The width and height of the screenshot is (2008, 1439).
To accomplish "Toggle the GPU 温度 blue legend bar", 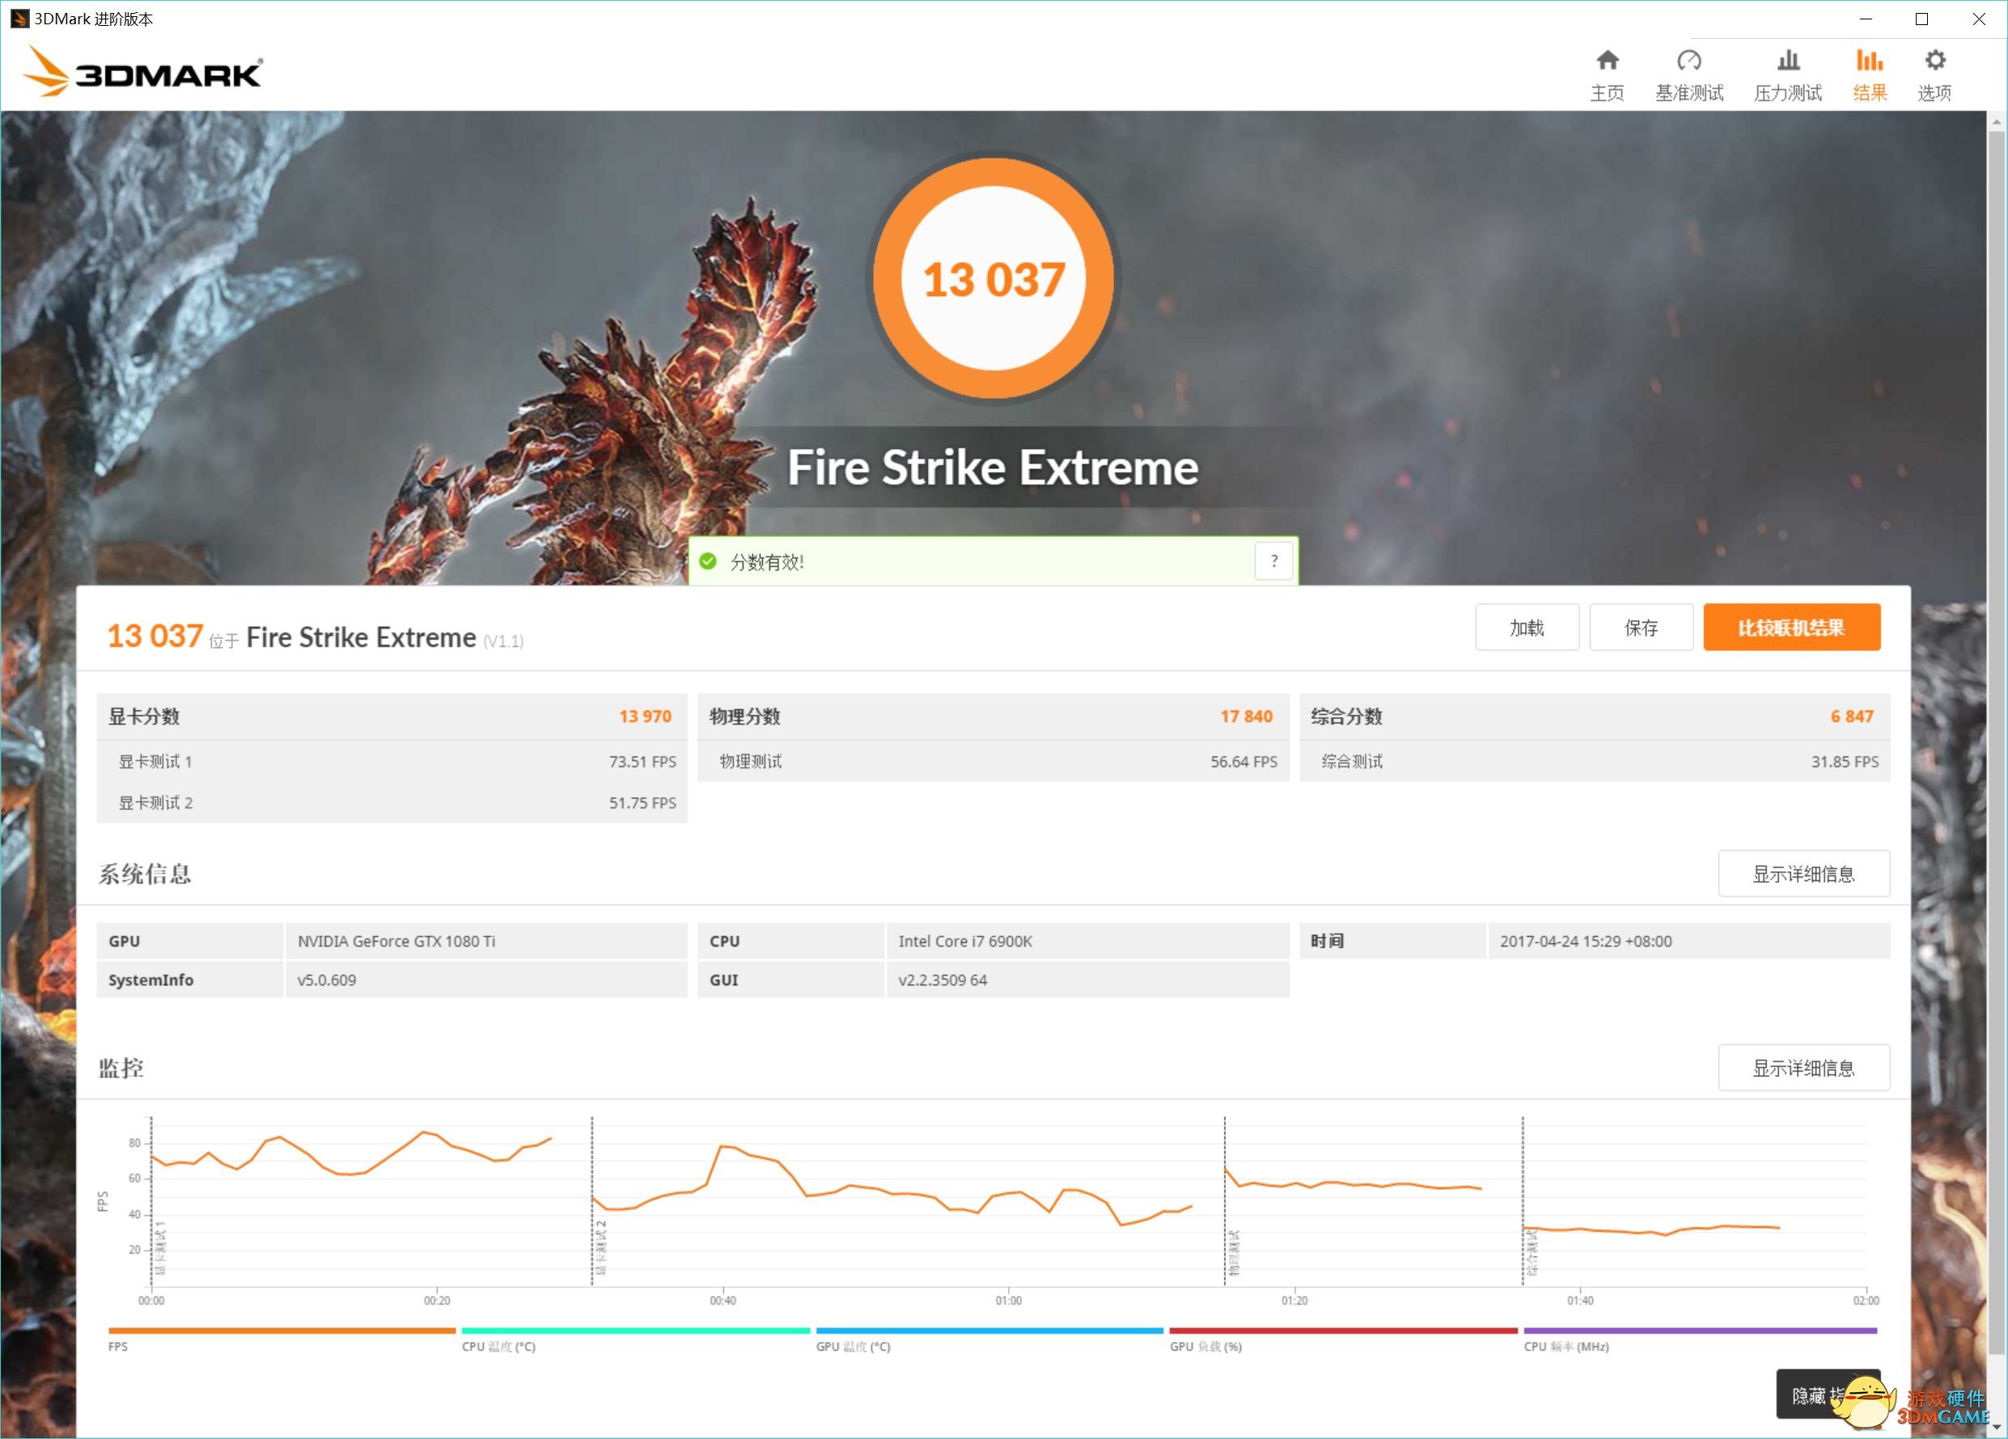I will [x=989, y=1330].
